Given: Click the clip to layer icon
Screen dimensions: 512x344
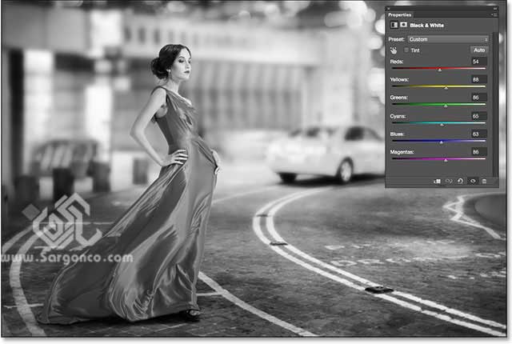Looking at the screenshot, I should (x=438, y=182).
